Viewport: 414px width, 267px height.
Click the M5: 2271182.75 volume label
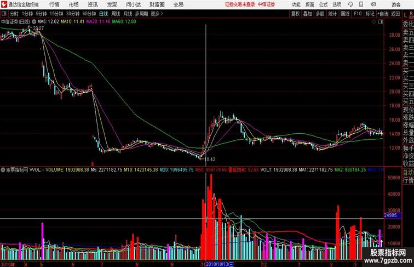coord(106,170)
